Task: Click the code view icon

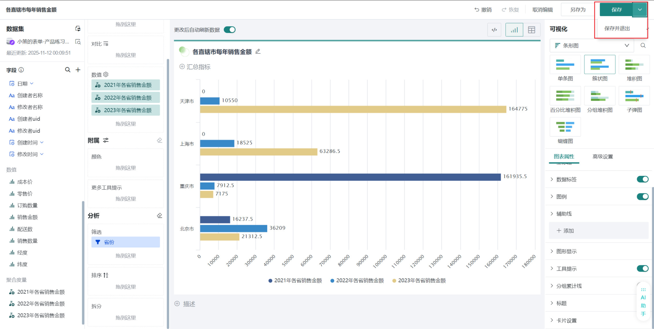Action: pyautogui.click(x=494, y=30)
